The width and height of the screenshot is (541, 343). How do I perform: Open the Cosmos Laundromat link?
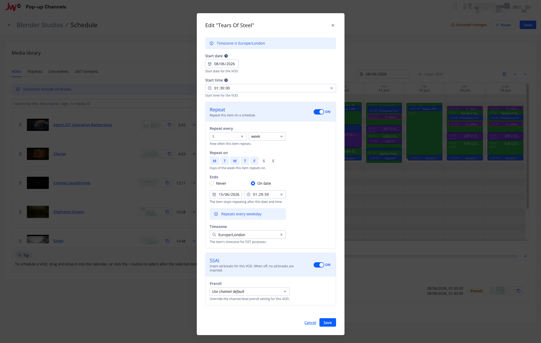[x=72, y=183]
